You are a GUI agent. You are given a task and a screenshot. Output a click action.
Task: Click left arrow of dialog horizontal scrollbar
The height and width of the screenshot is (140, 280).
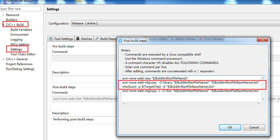(124, 103)
